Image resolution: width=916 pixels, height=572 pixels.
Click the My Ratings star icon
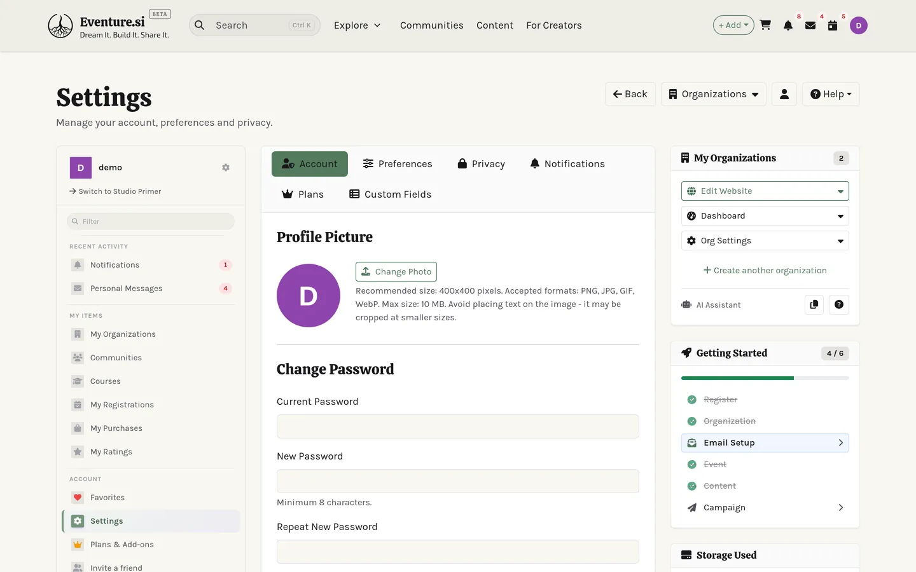78,452
